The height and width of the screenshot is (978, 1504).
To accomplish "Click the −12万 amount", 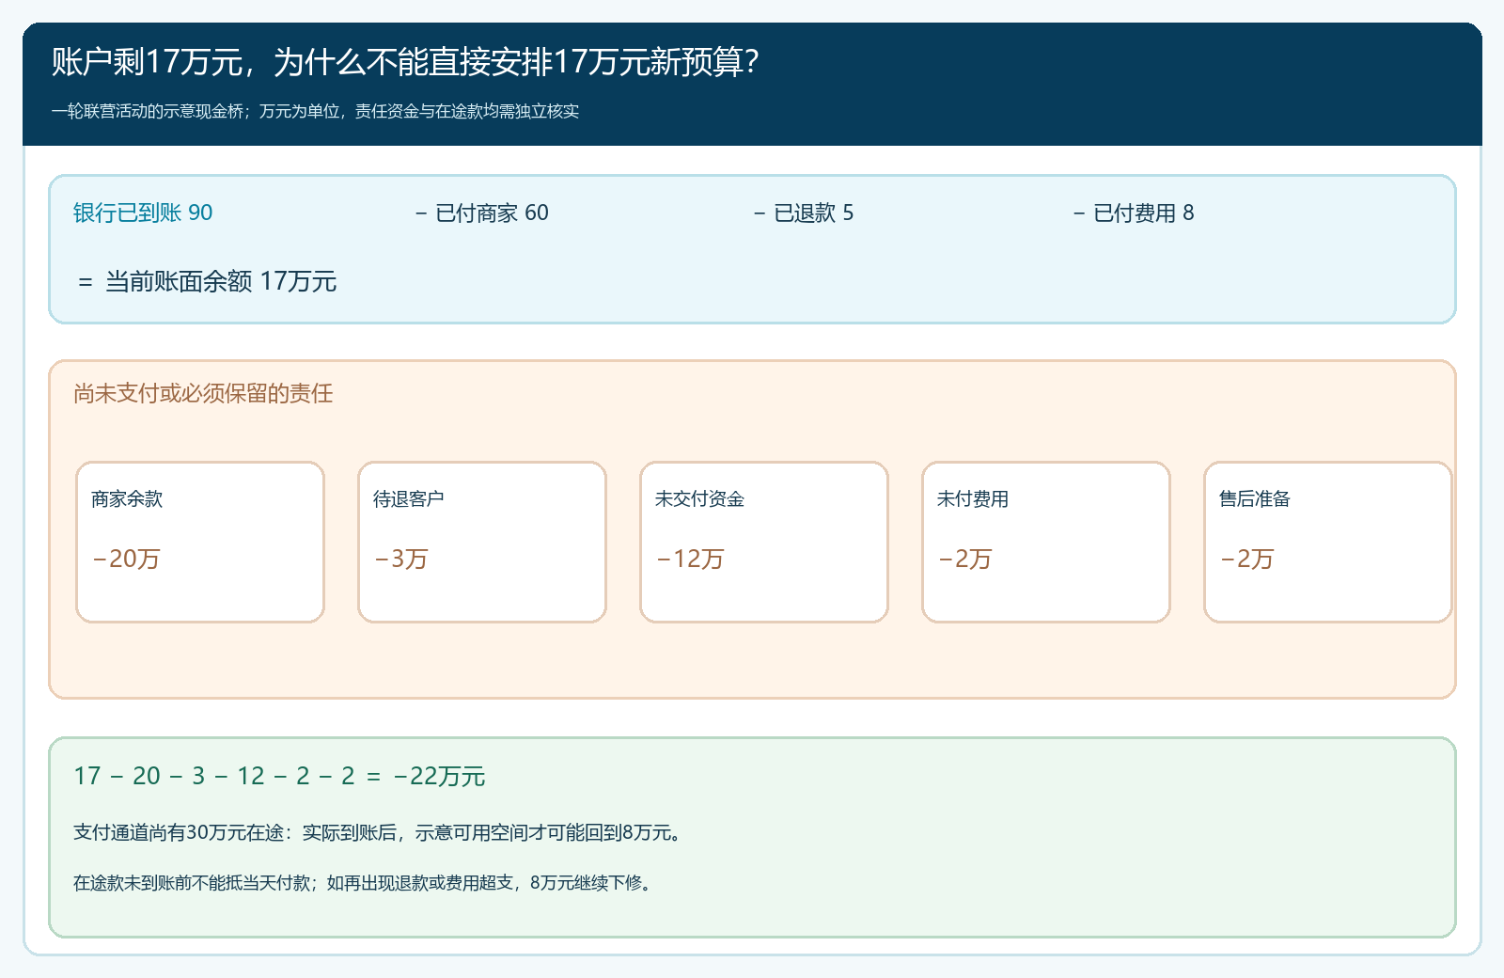I will [x=690, y=559].
